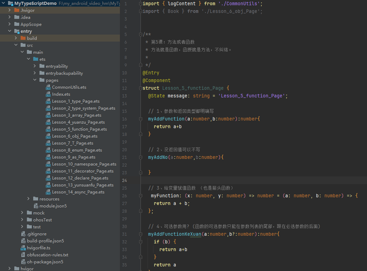Click the Index.ets file icon
Image resolution: width=367 pixels, height=271 pixels.
[48, 94]
